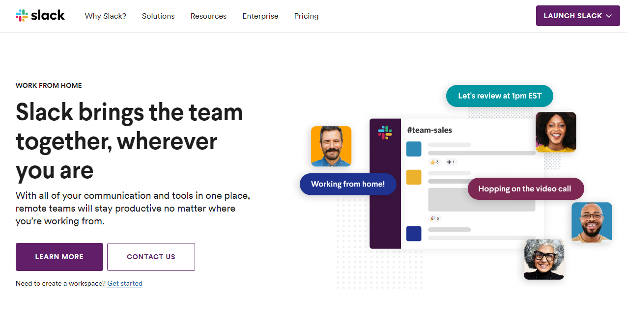Click the party popper reaction with 5
Screen dimensions: 627x322
click(434, 218)
